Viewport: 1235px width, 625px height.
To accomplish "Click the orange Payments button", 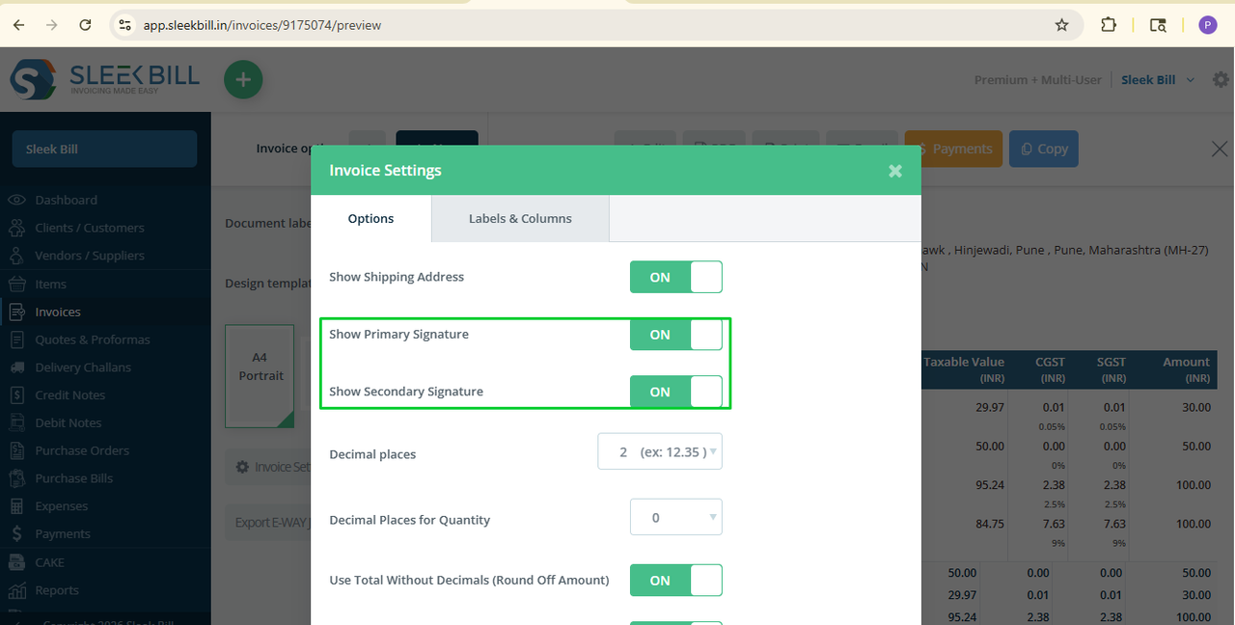I will pos(952,149).
